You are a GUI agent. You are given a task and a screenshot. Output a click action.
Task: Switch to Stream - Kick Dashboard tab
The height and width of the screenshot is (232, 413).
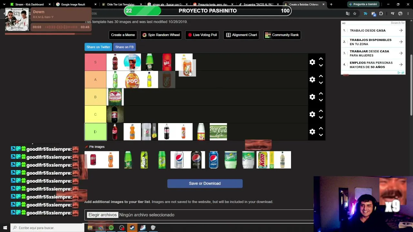[29, 5]
